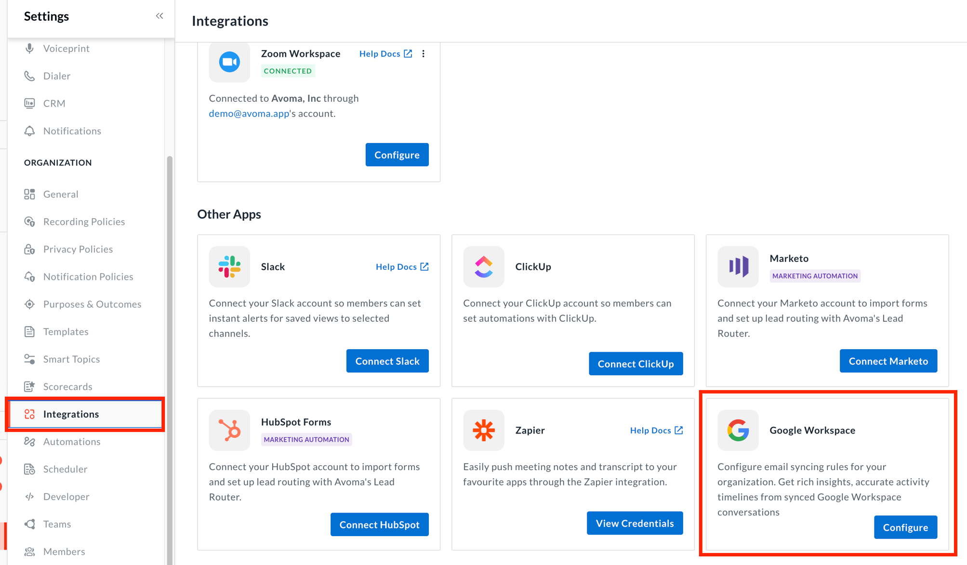Click the HubSpot Forms sprocket icon

click(229, 430)
